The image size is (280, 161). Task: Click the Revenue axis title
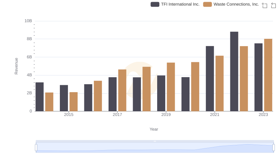[x=16, y=66]
